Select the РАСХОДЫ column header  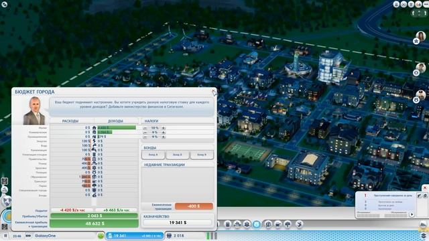70,120
